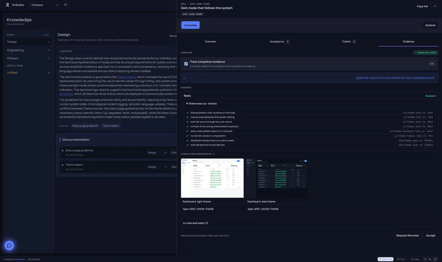Select system theme monitor icon
This screenshot has width=442, height=262.
tap(435, 259)
